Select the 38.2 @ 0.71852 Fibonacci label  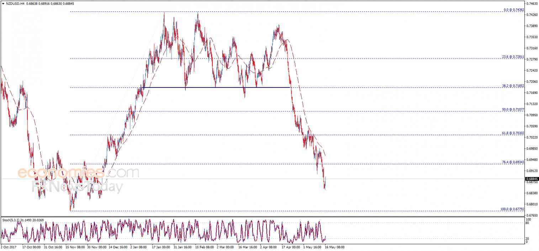coord(513,86)
